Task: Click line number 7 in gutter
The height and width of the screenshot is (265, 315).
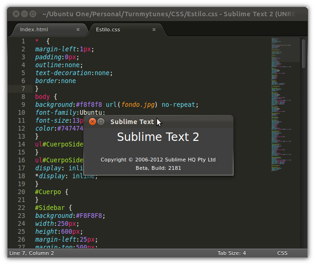Action: click(23, 89)
